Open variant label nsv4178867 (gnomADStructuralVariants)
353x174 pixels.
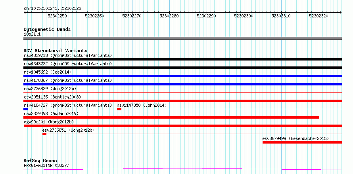pos(68,80)
